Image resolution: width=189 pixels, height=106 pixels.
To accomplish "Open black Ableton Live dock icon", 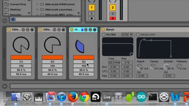I will click(x=96, y=97).
